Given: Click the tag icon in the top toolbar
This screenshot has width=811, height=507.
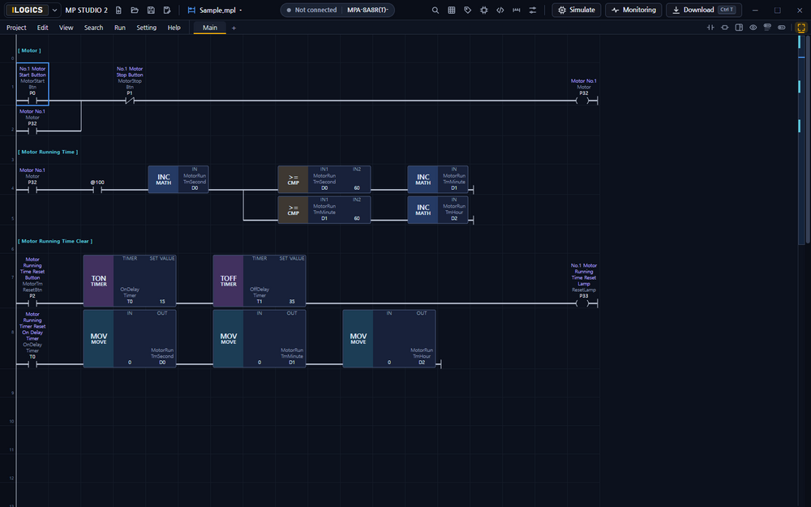Looking at the screenshot, I should (x=468, y=10).
